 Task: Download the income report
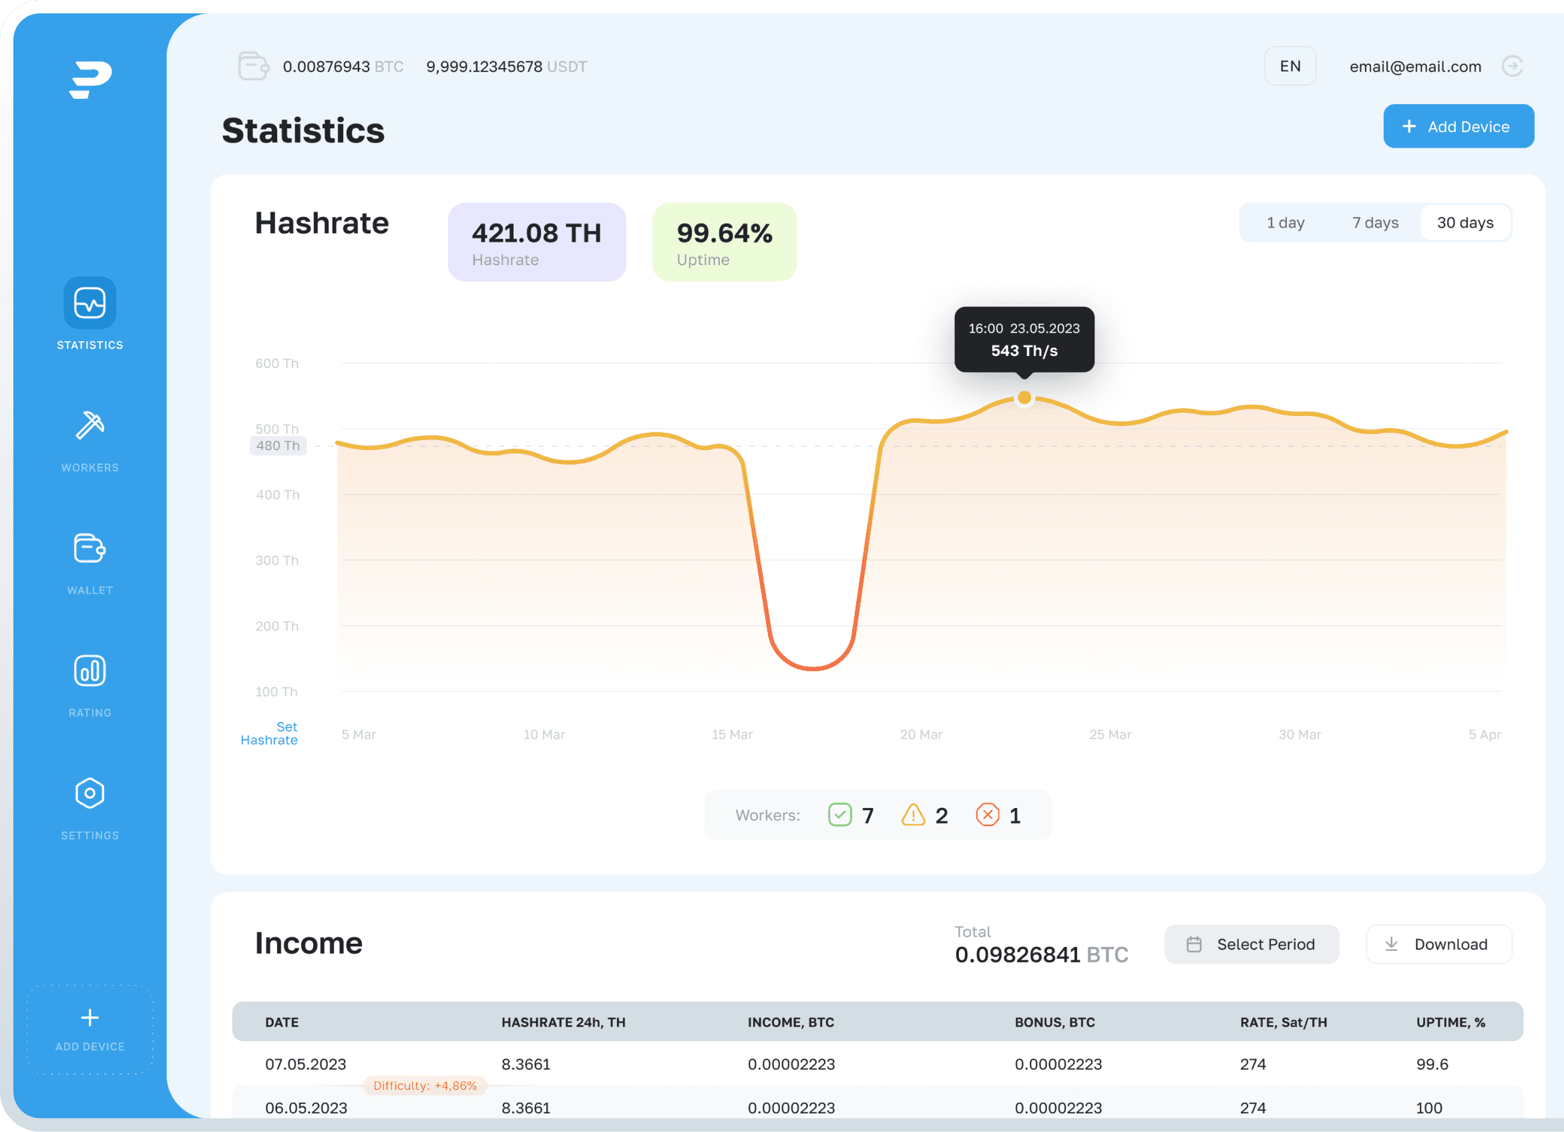pyautogui.click(x=1438, y=944)
